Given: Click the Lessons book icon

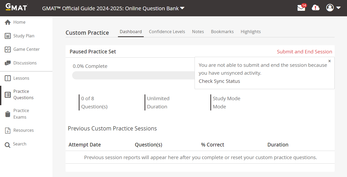Looking at the screenshot, I should 8,78.
